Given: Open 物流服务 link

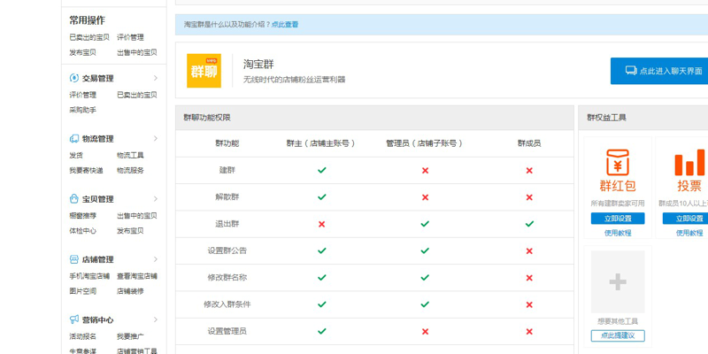Looking at the screenshot, I should coord(130,170).
